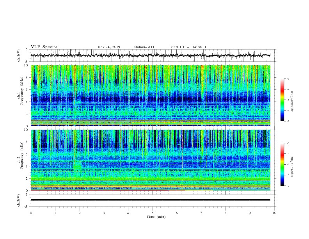This screenshot has width=309, height=239.
Task: Click the 'ch.1(V)' waveform axis label
Action: 19,55
